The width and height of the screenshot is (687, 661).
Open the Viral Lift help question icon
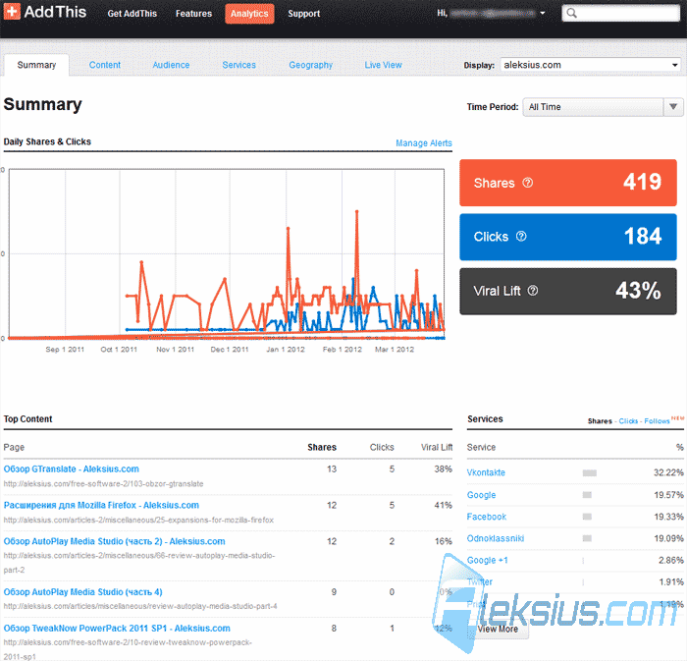click(x=533, y=290)
